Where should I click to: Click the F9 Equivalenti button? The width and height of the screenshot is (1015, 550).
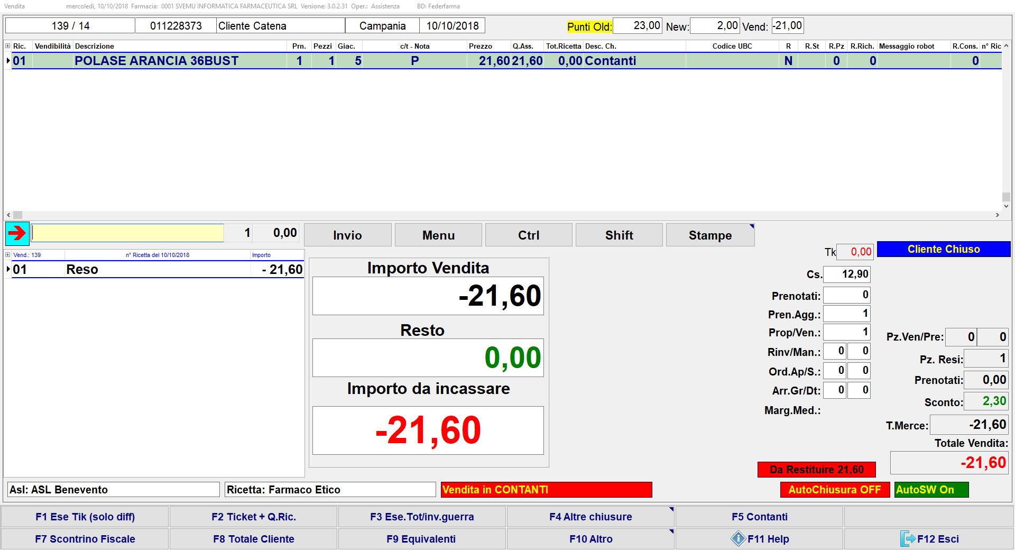point(421,539)
